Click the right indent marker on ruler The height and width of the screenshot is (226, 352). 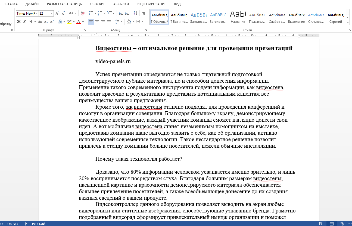[x=299, y=36]
